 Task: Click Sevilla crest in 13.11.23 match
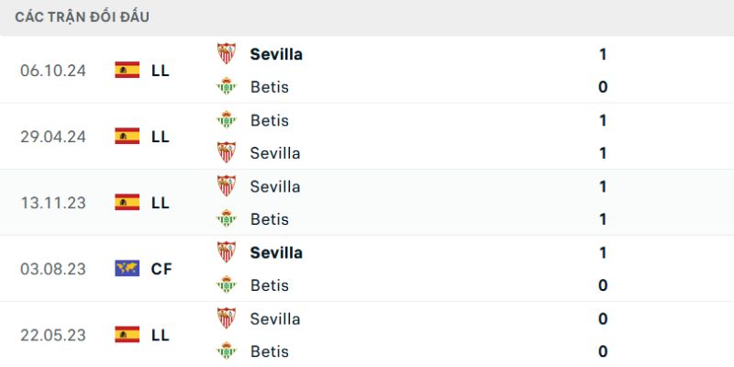click(226, 186)
